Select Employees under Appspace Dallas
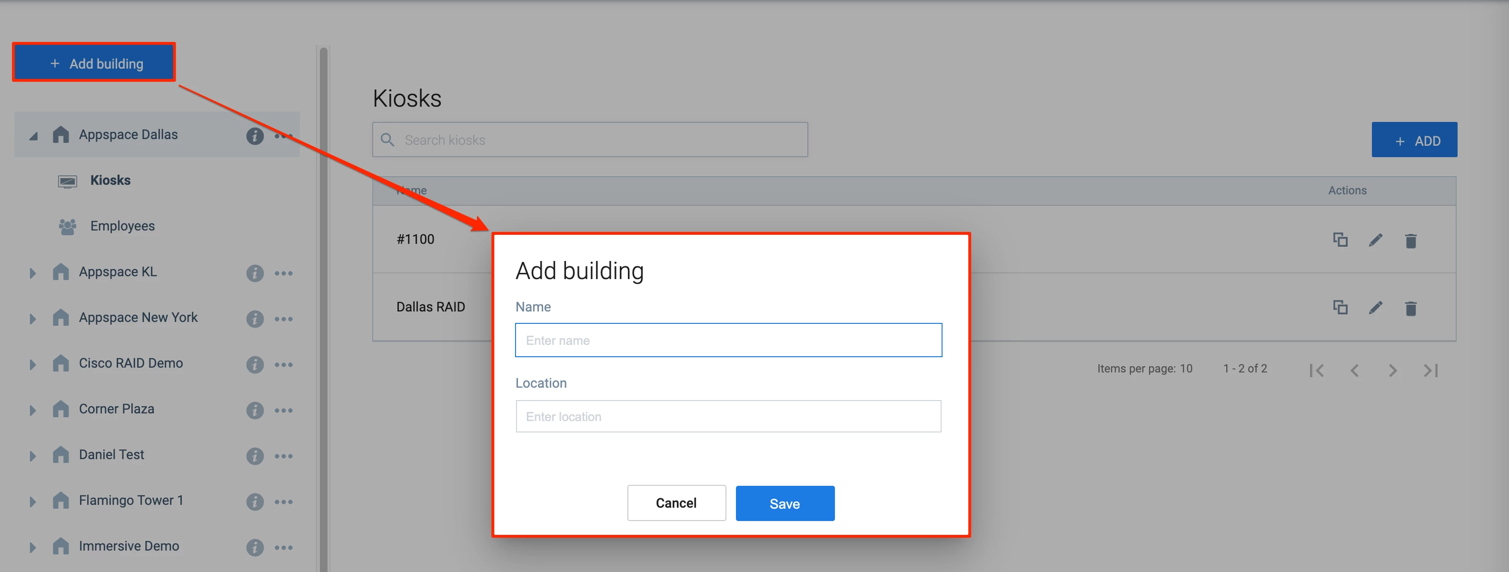Image resolution: width=1509 pixels, height=572 pixels. [x=122, y=226]
